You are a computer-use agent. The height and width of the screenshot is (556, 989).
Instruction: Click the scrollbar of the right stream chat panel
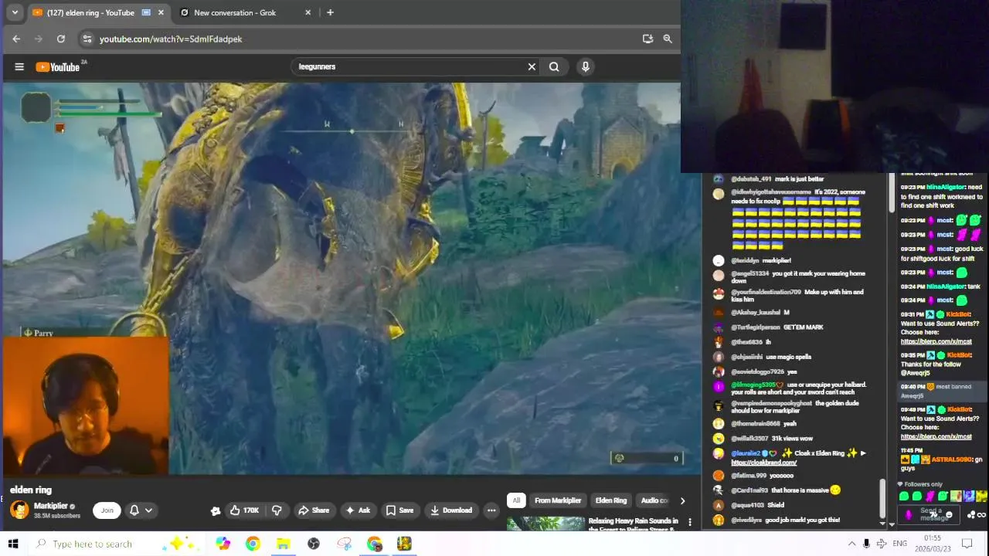coord(891,193)
